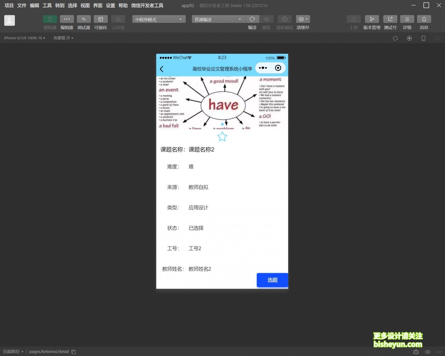Toggle the simulator panel (模拟器)
Screen dimensions: 445x356
(50, 19)
